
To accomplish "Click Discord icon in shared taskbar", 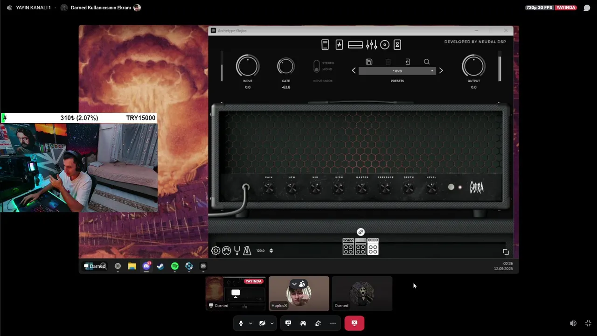I will coord(146,266).
